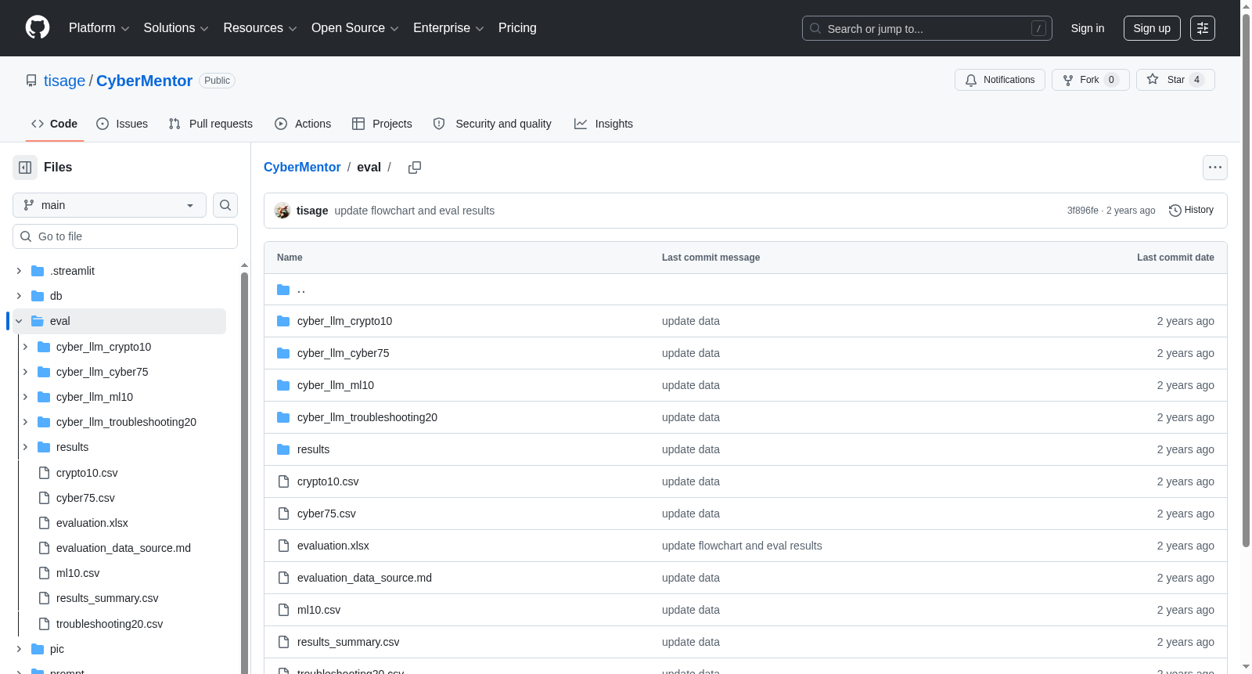Expand the Platform menu
This screenshot has width=1252, height=674.
(x=99, y=28)
